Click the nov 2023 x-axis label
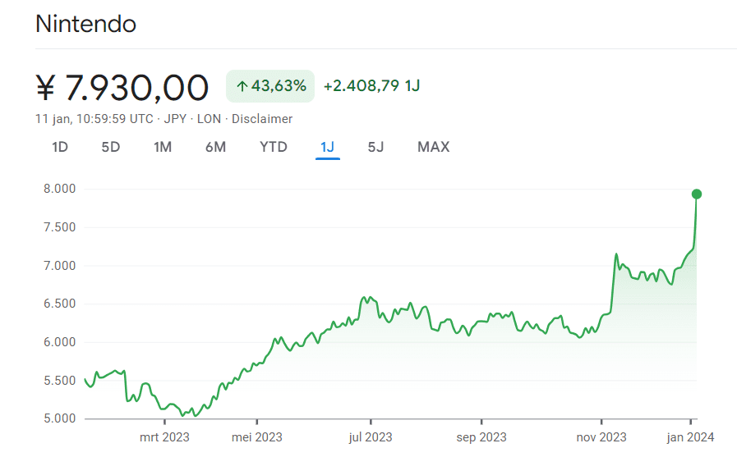Screen dimensions: 737x457 (x=601, y=437)
